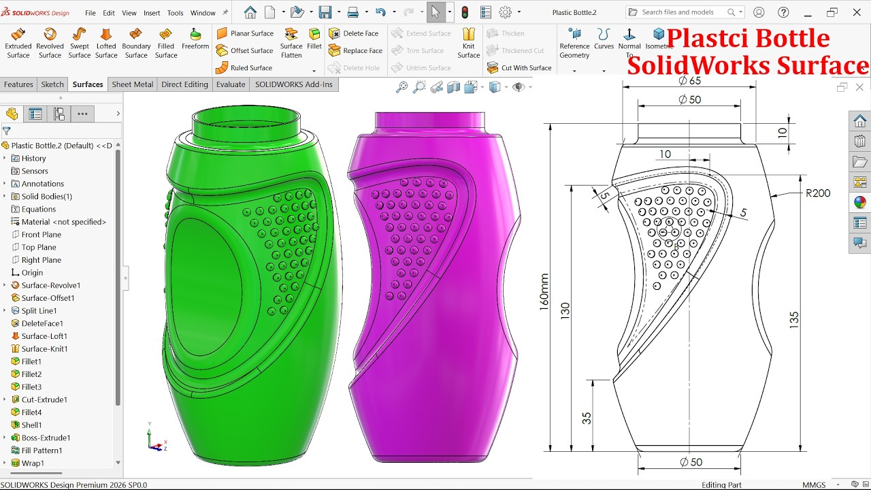The width and height of the screenshot is (871, 490).
Task: Click Zoom to Area icon
Action: click(419, 86)
